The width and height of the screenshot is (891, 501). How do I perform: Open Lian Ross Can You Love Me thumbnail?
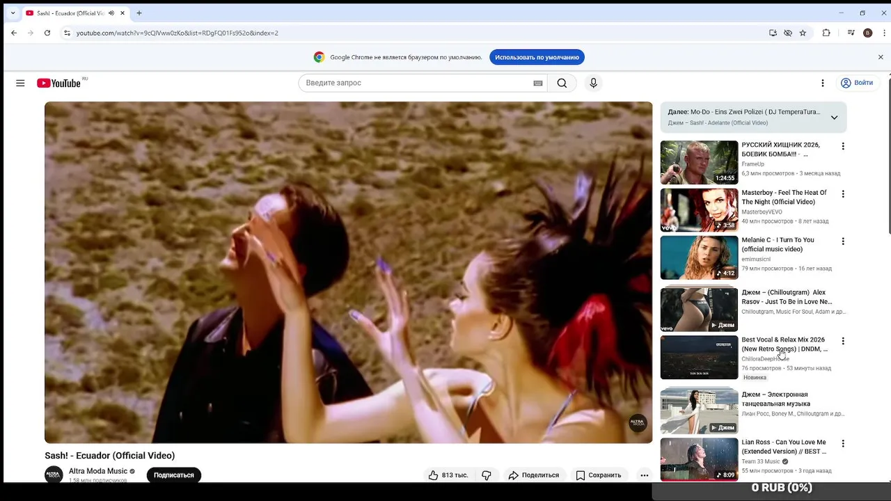coord(699,459)
